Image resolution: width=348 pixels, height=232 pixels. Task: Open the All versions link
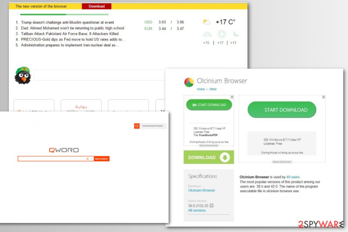point(197,210)
